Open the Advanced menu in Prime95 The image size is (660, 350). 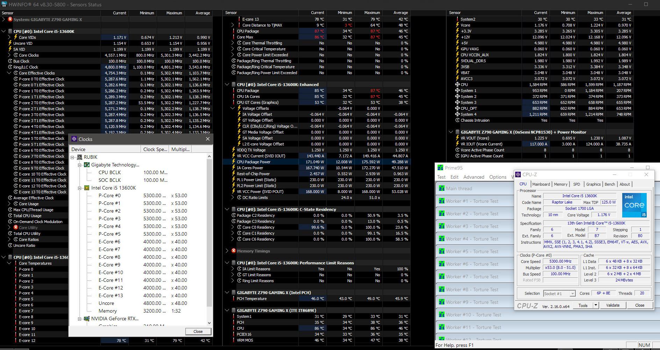pyautogui.click(x=474, y=177)
